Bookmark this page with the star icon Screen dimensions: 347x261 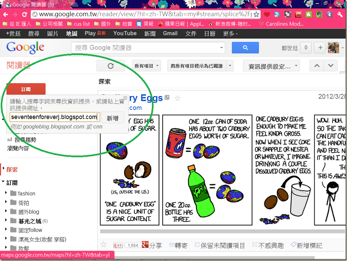[x=256, y=15]
